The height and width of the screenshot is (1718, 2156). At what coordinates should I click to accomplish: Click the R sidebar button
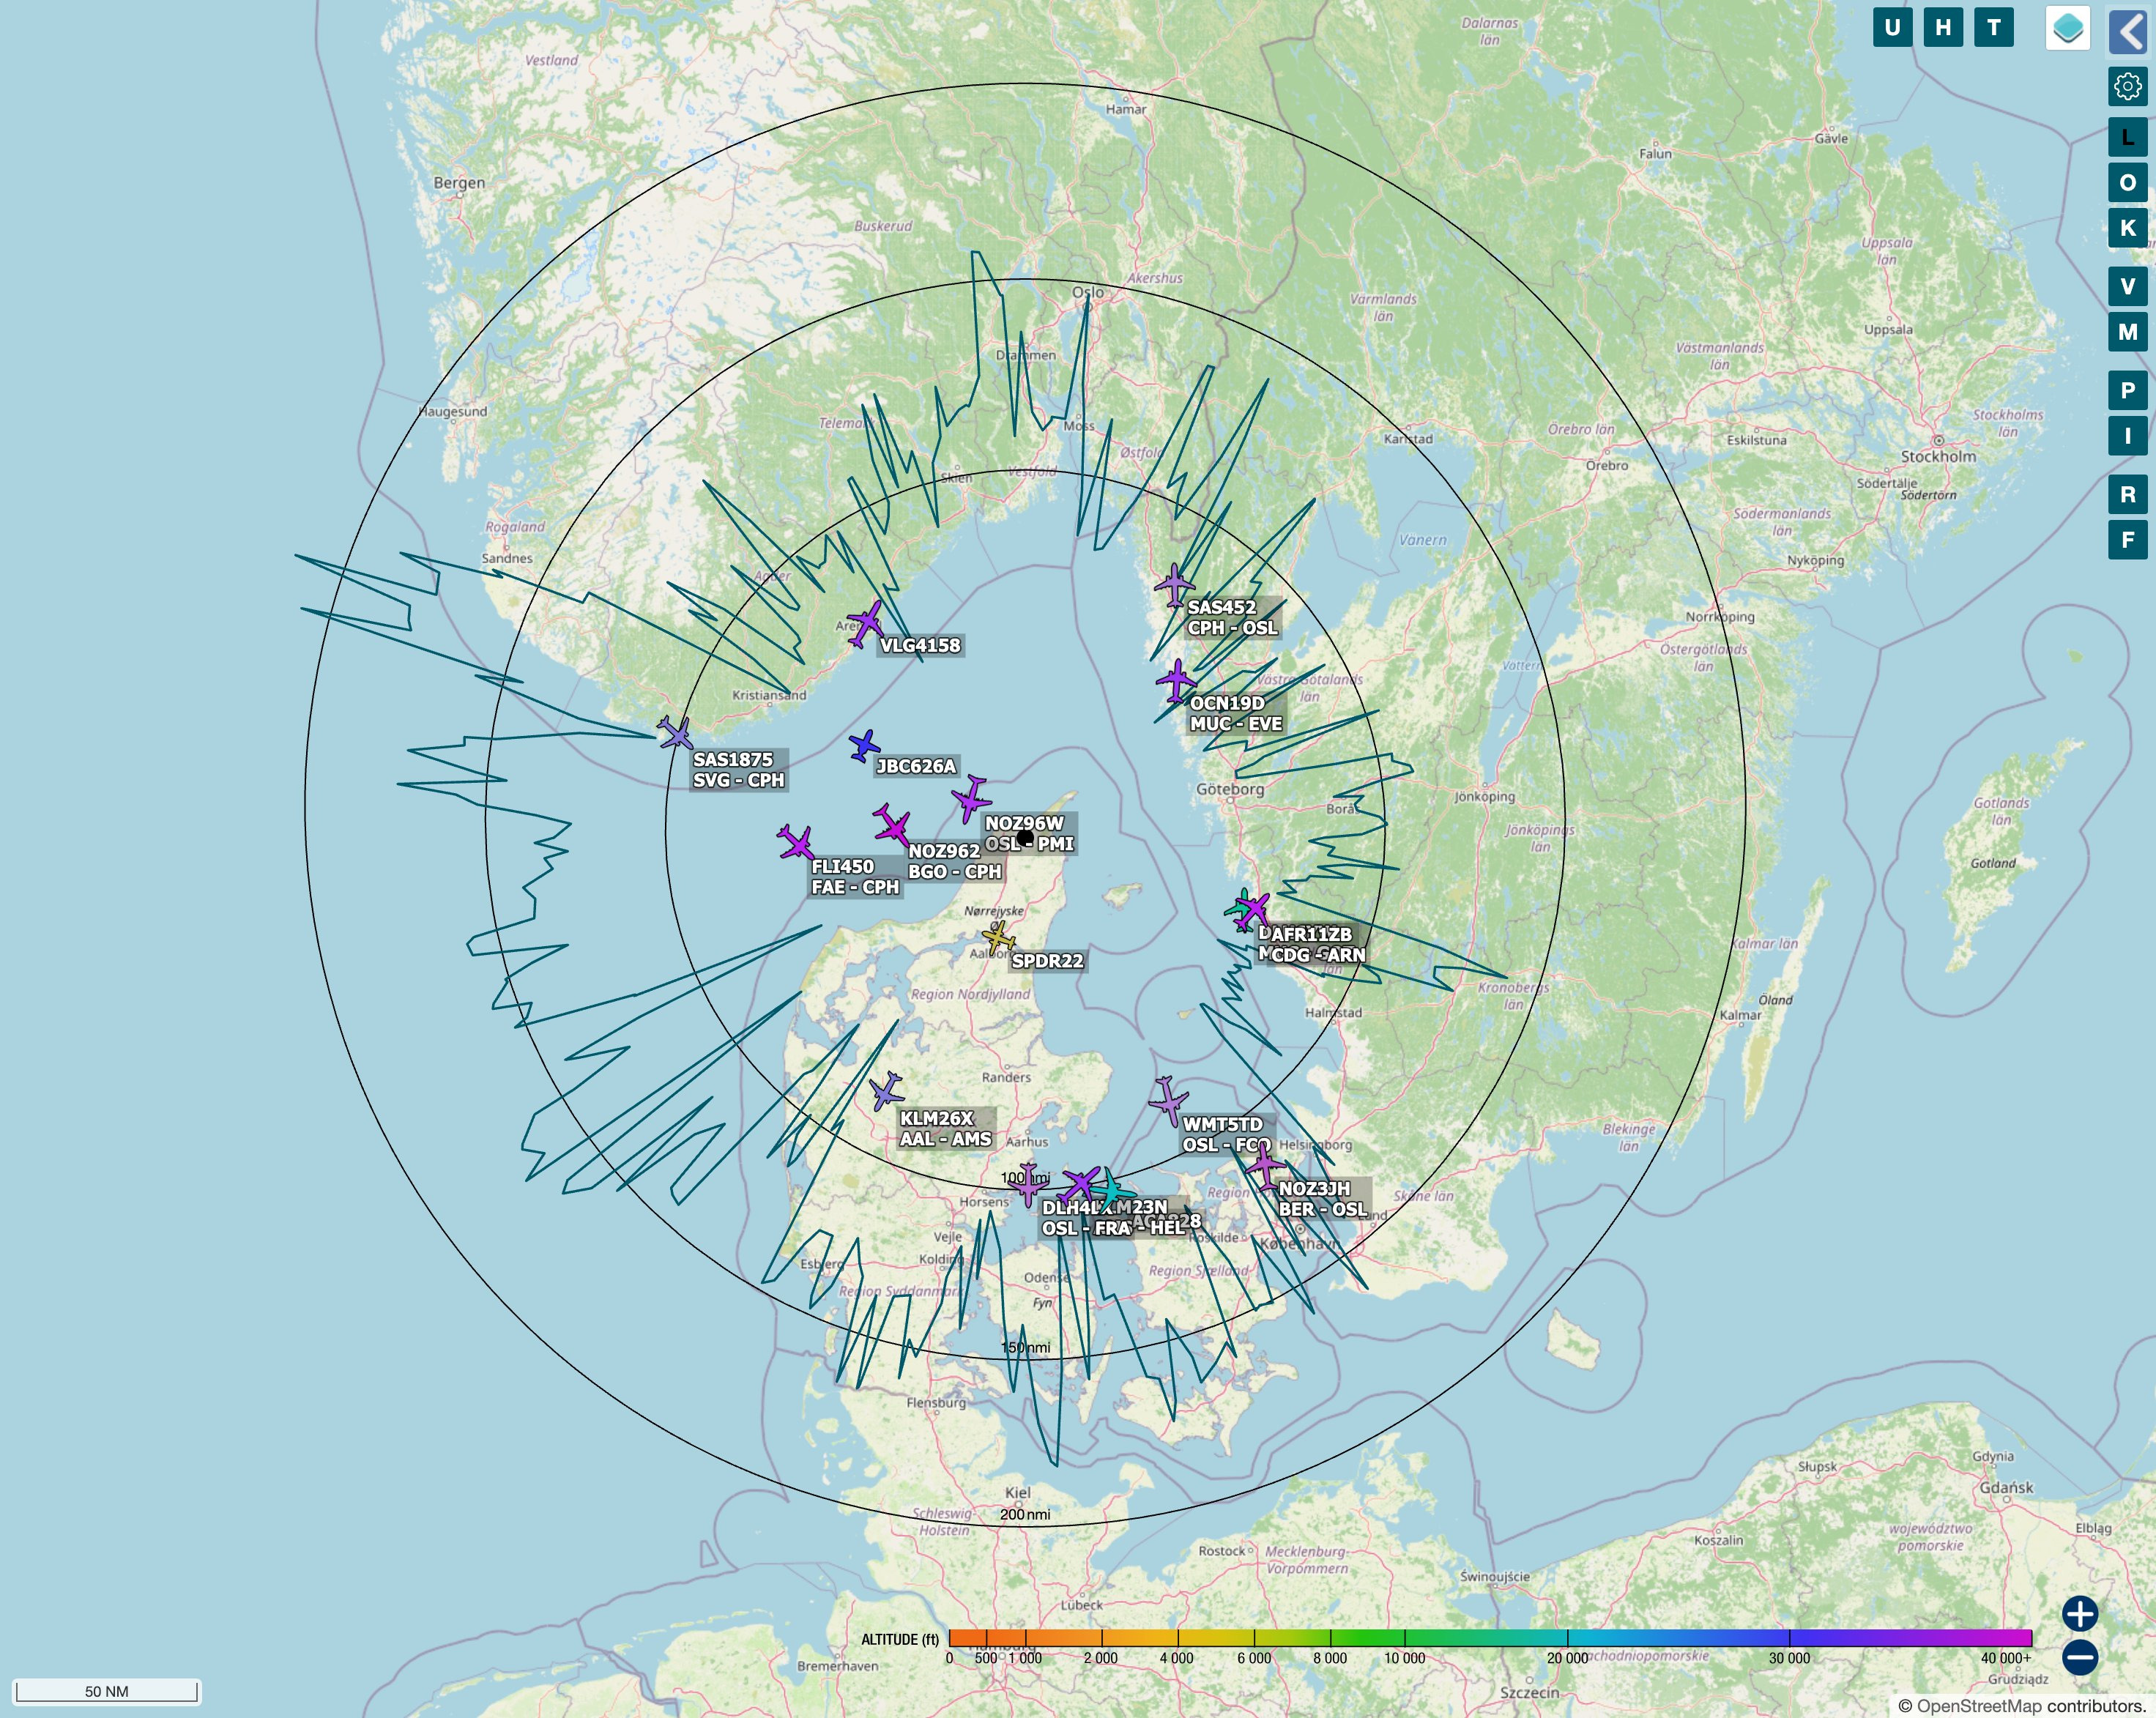click(x=2127, y=494)
